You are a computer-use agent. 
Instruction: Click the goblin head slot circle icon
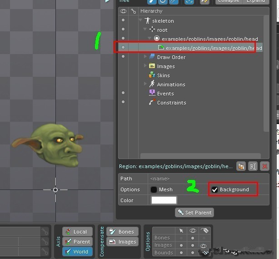pos(157,38)
